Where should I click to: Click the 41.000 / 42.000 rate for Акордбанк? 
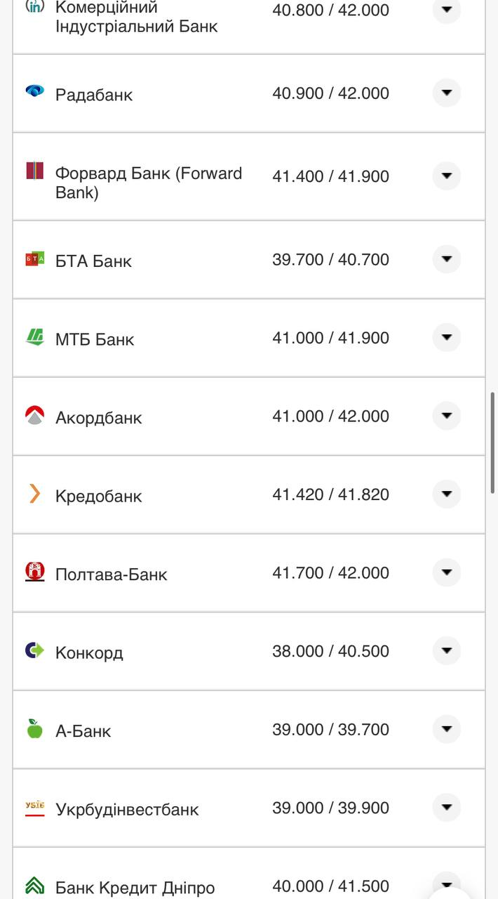[x=330, y=416]
